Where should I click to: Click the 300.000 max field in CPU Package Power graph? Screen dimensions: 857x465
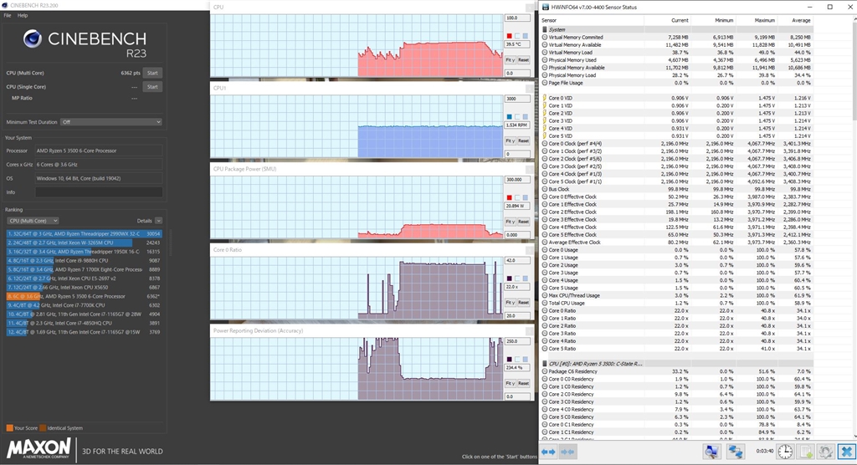[517, 180]
